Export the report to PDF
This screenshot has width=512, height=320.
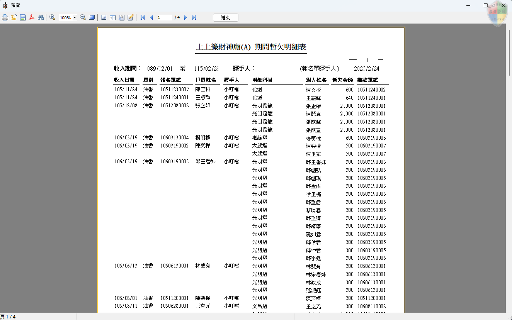[32, 17]
